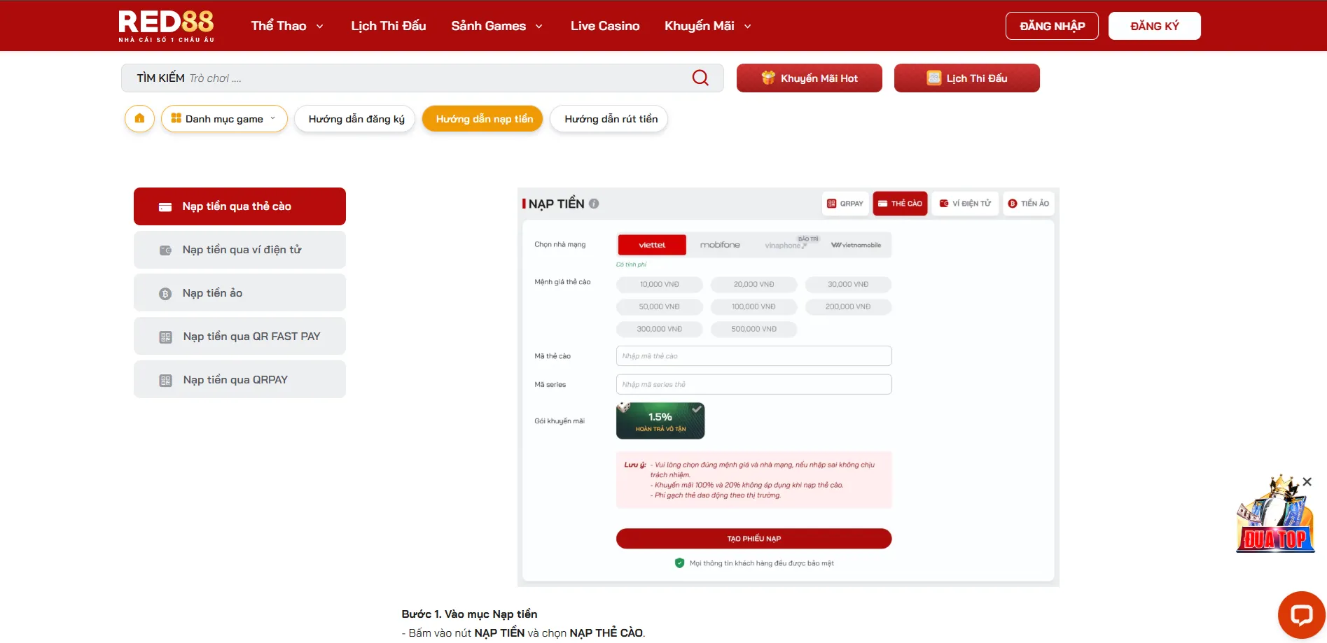The image size is (1327, 643).
Task: Click the search magnifier icon
Action: [x=700, y=78]
